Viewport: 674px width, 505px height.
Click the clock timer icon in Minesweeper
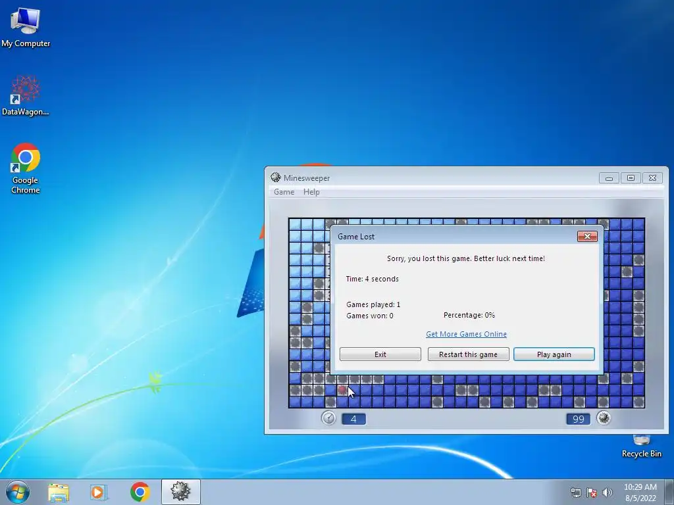pyautogui.click(x=329, y=418)
